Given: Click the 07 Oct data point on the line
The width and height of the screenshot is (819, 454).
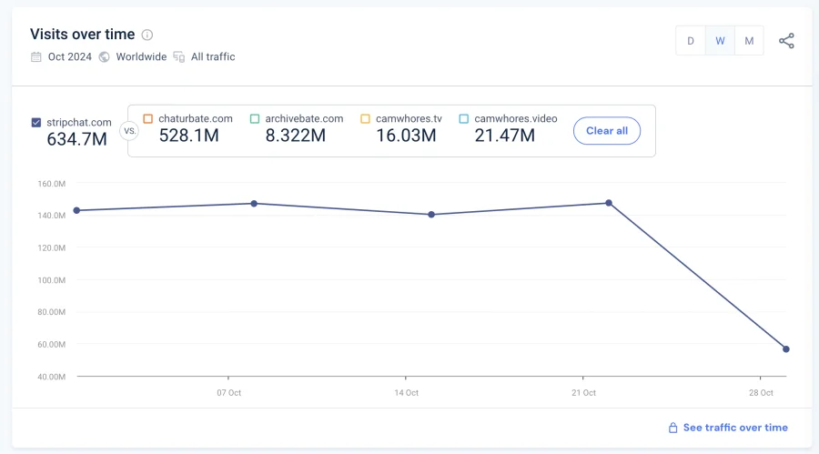Looking at the screenshot, I should click(x=254, y=204).
